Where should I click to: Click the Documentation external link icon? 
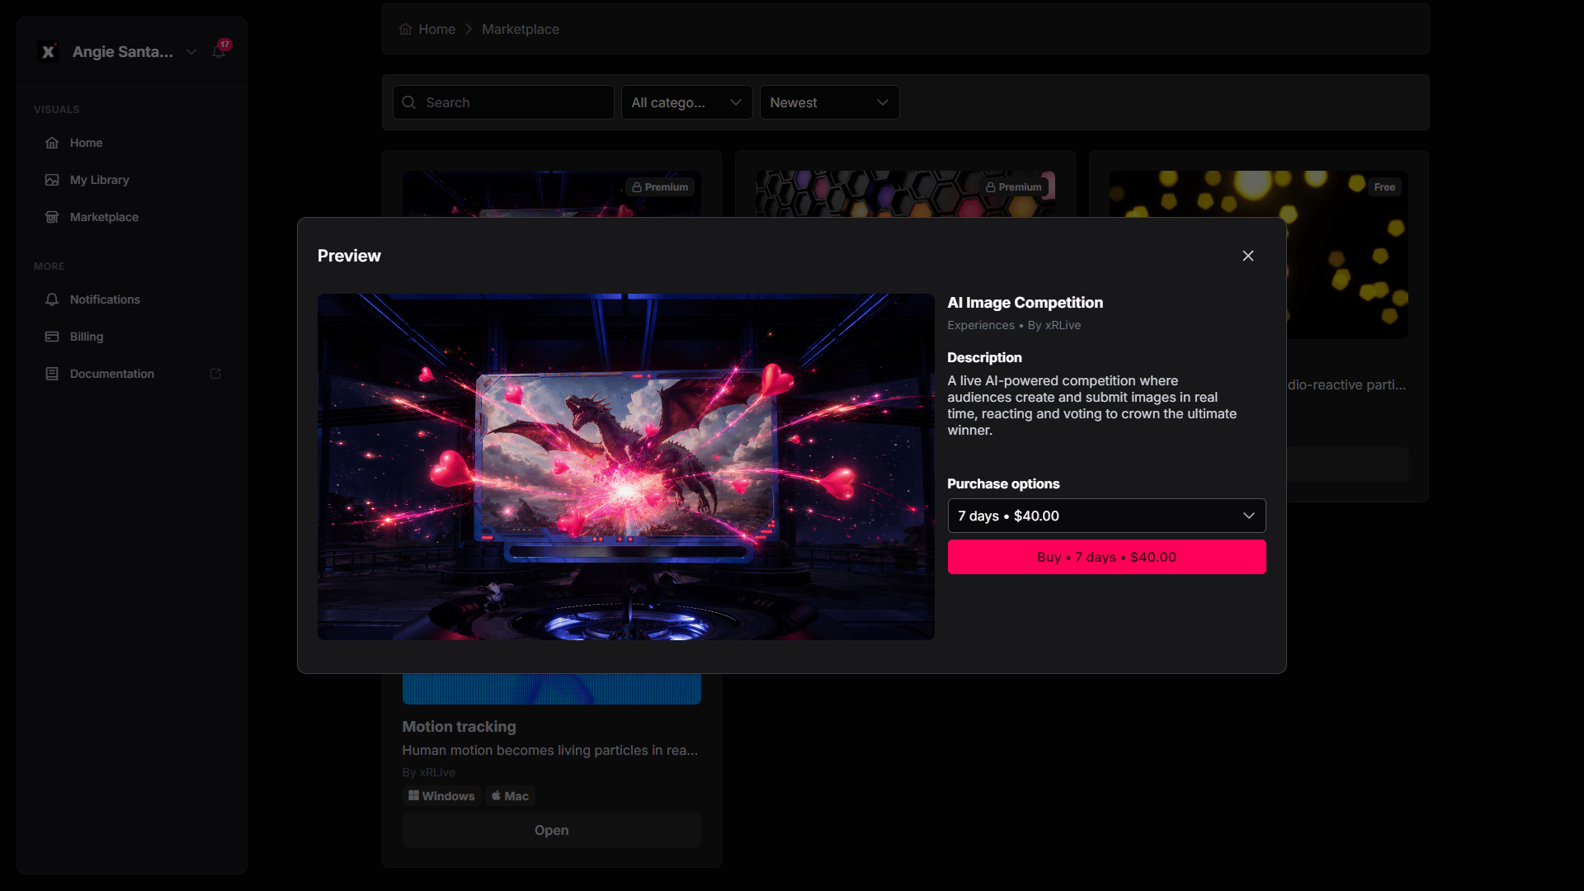click(x=215, y=374)
